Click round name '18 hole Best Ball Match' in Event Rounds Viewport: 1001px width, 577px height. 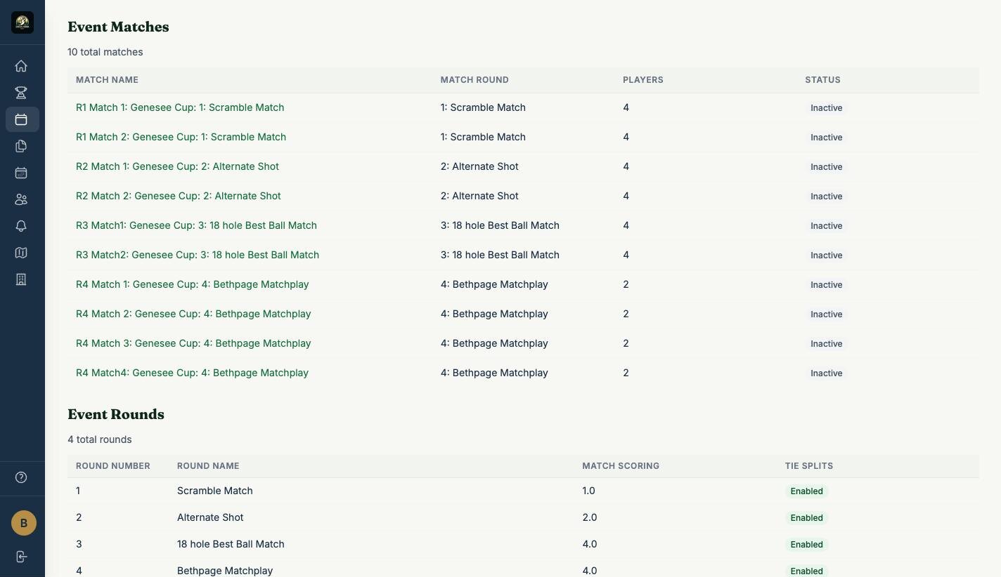point(231,544)
